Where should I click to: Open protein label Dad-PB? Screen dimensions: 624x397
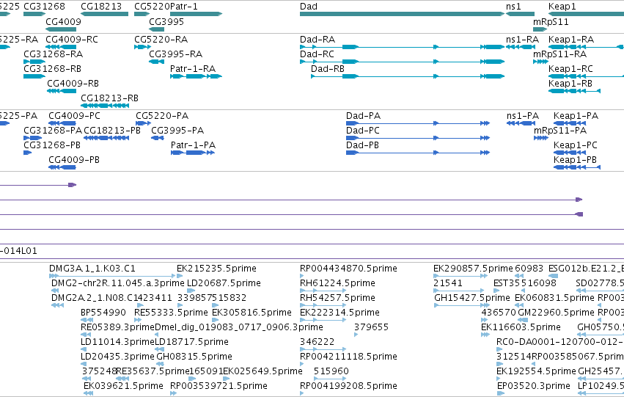click(x=362, y=145)
